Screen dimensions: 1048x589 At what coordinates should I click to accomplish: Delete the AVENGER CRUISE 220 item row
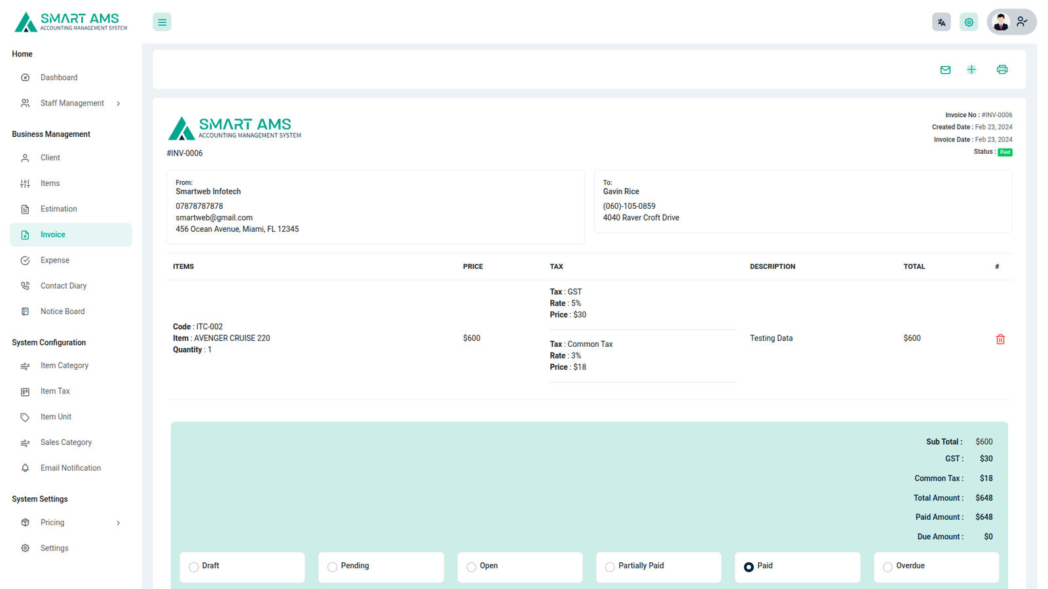point(1000,339)
